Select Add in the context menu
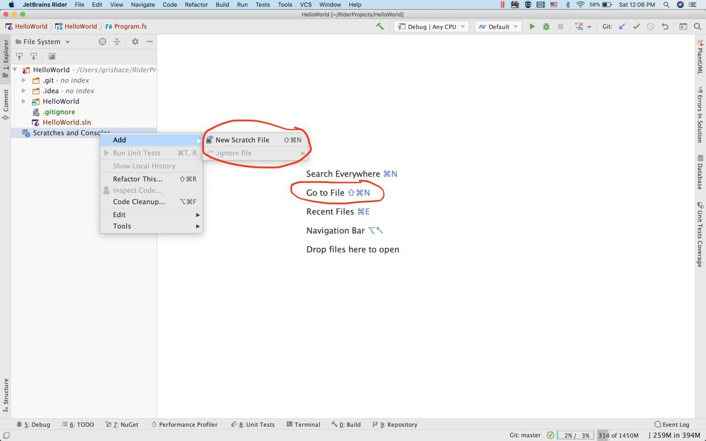The image size is (706, 441). [152, 140]
